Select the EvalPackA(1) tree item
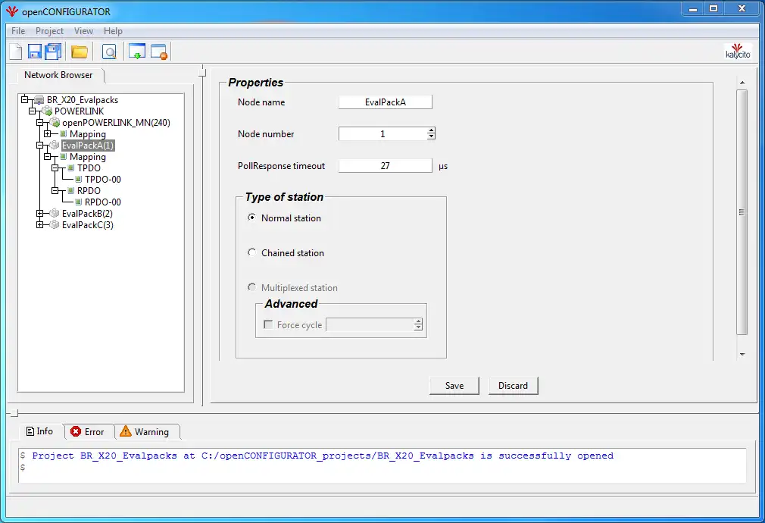Screen dimensions: 765x523 coord(88,145)
